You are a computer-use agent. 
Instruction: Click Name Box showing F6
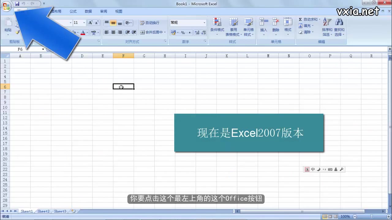pyautogui.click(x=20, y=49)
